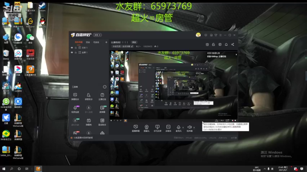The height and width of the screenshot is (172, 307).
Task: Click the 360 browser desktop icon
Action: tap(6, 104)
